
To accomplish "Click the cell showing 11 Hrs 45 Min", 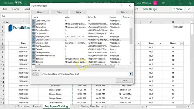I will coord(125,85).
